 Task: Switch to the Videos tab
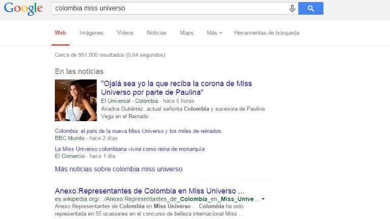(x=125, y=33)
